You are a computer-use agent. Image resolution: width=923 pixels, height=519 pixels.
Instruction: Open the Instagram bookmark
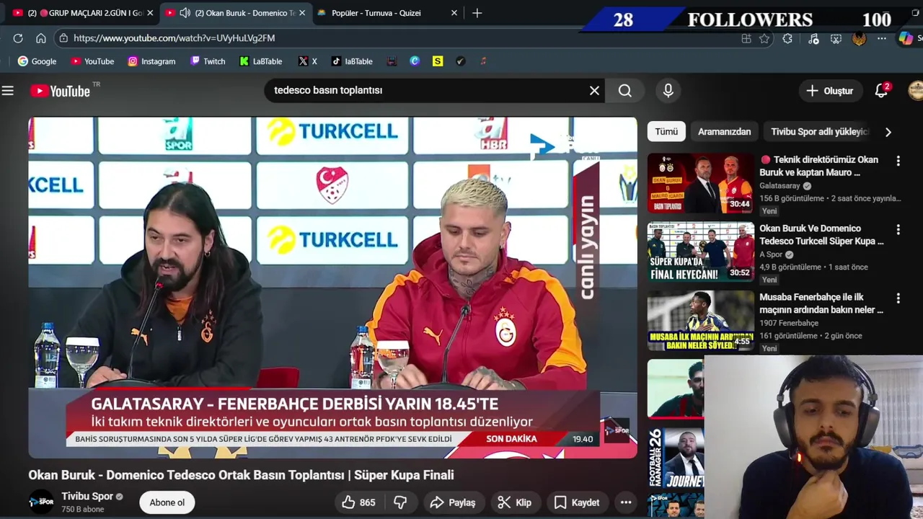click(151, 61)
